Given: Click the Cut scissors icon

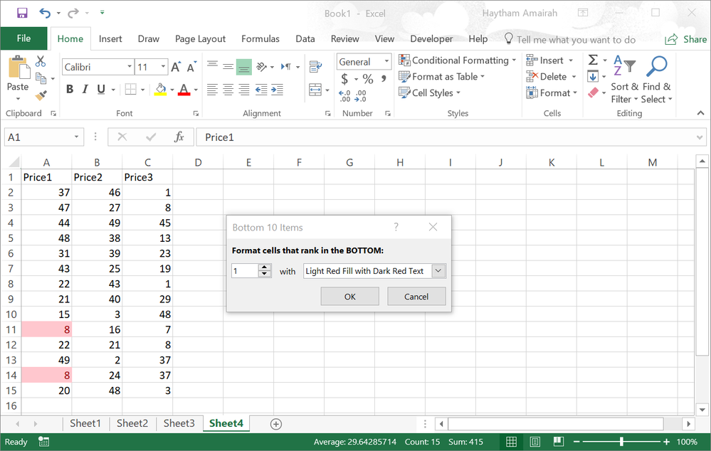Looking at the screenshot, I should coord(41,60).
